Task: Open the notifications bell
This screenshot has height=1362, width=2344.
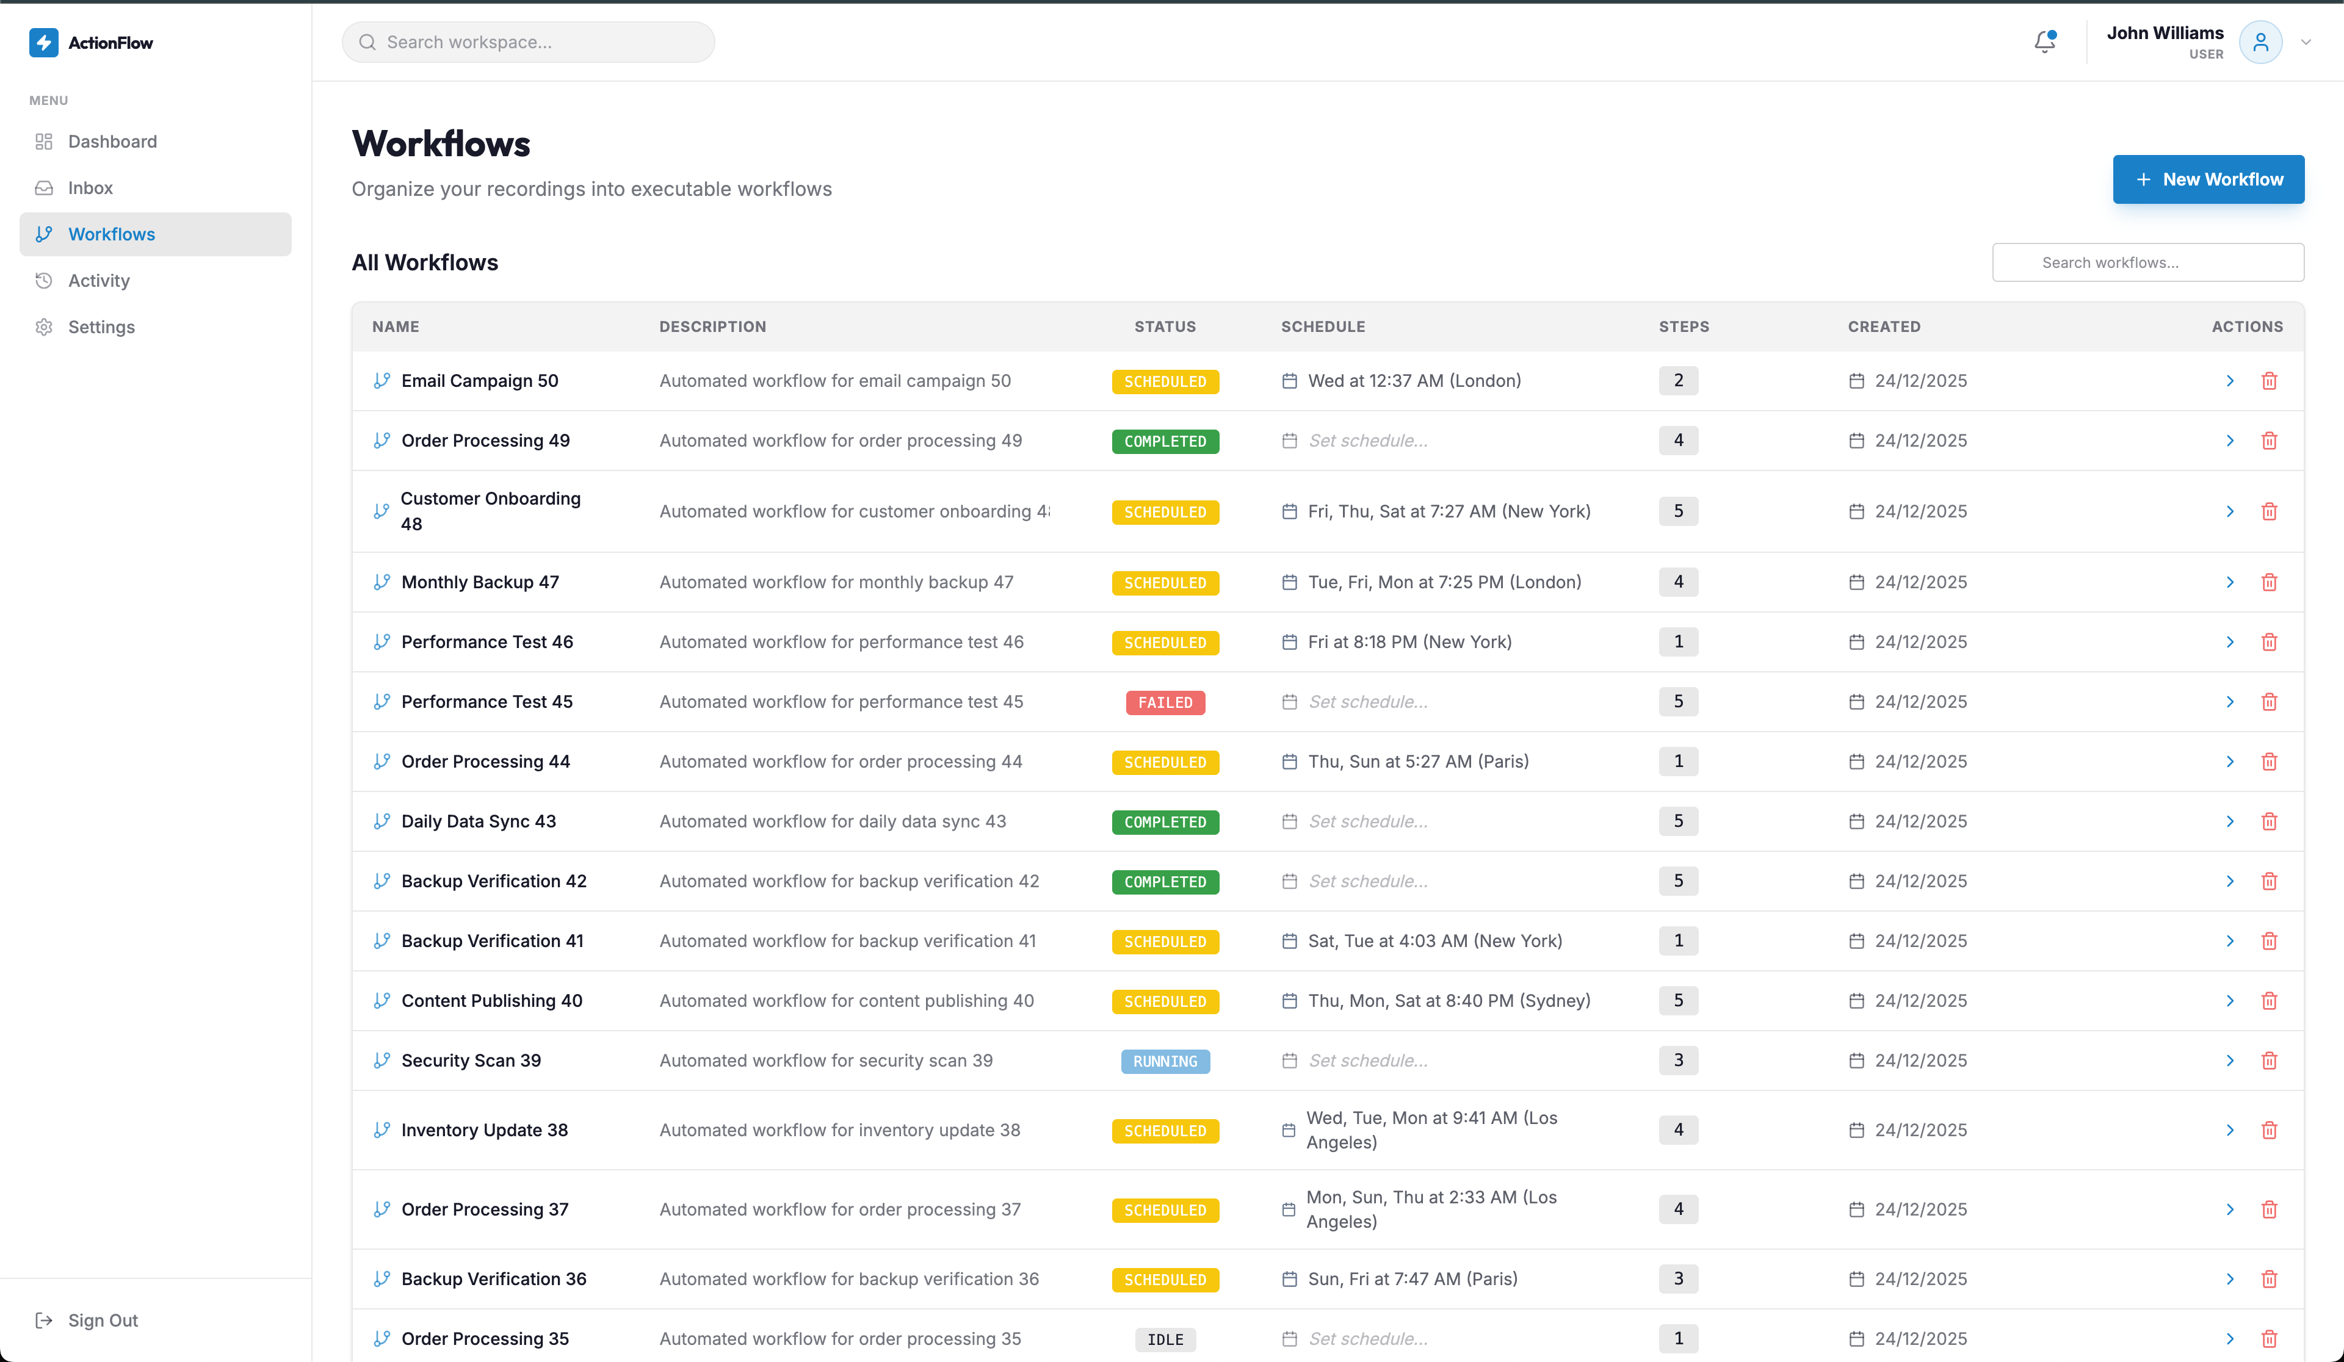Action: click(2044, 42)
